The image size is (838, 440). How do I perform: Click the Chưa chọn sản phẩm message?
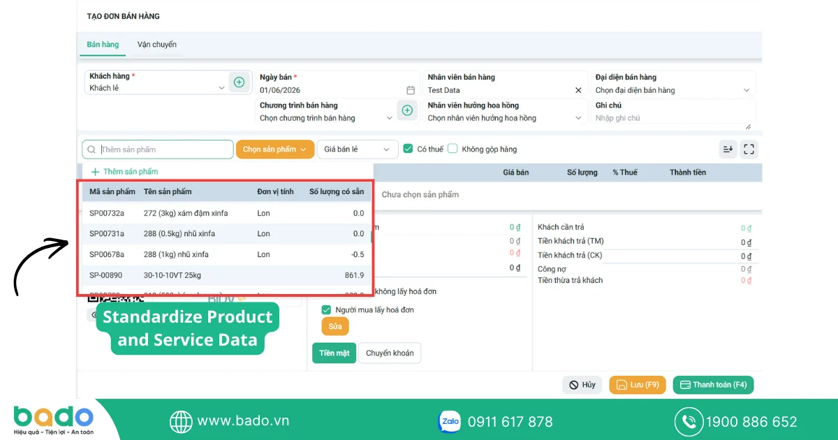tap(420, 195)
